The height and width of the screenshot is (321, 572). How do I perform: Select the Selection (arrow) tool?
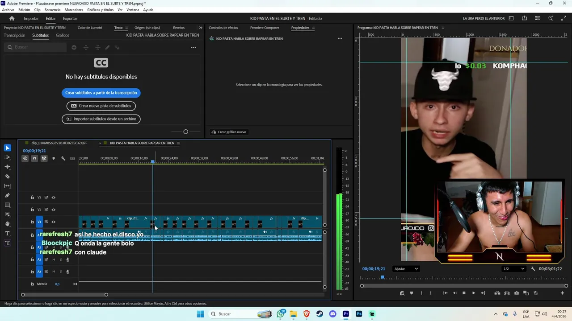8,148
